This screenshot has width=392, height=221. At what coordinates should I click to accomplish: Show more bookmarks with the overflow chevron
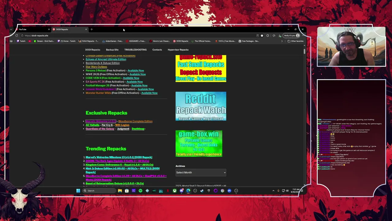[282, 41]
